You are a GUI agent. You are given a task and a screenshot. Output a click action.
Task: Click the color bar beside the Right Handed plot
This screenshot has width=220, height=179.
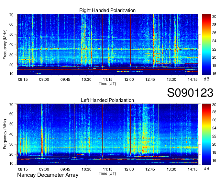[206, 44]
